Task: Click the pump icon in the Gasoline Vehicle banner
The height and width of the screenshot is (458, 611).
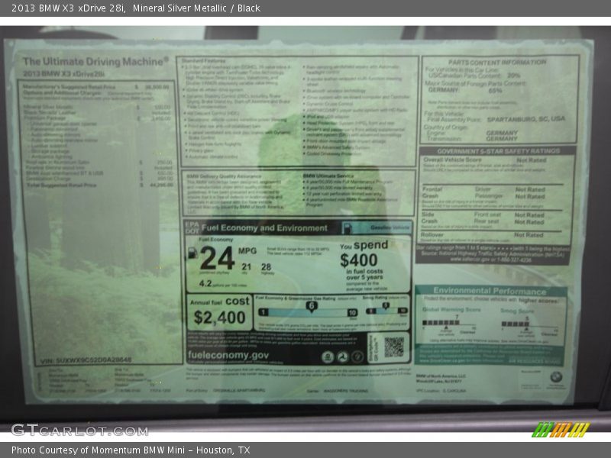Action: (x=347, y=227)
